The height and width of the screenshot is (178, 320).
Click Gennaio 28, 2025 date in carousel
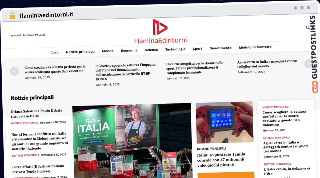click(x=37, y=78)
